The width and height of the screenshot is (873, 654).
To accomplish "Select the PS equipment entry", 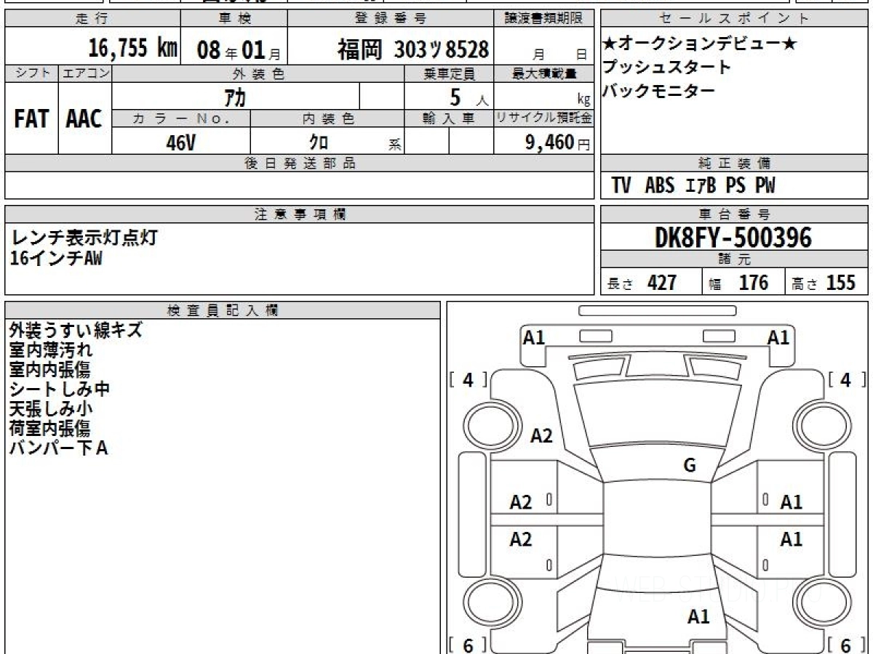I will [736, 185].
